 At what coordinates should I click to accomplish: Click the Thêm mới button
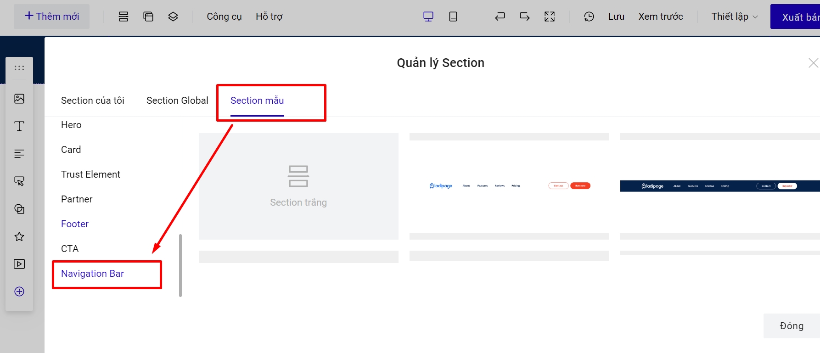(52, 17)
